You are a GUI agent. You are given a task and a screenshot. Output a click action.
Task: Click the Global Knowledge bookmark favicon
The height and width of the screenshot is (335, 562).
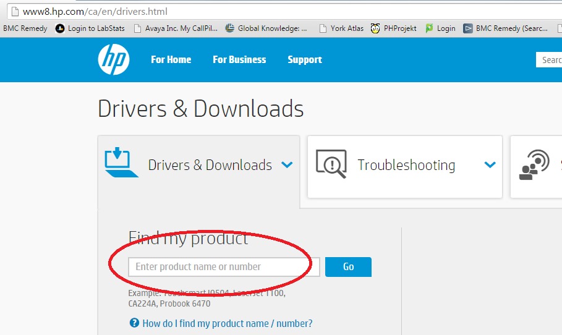pos(229,28)
